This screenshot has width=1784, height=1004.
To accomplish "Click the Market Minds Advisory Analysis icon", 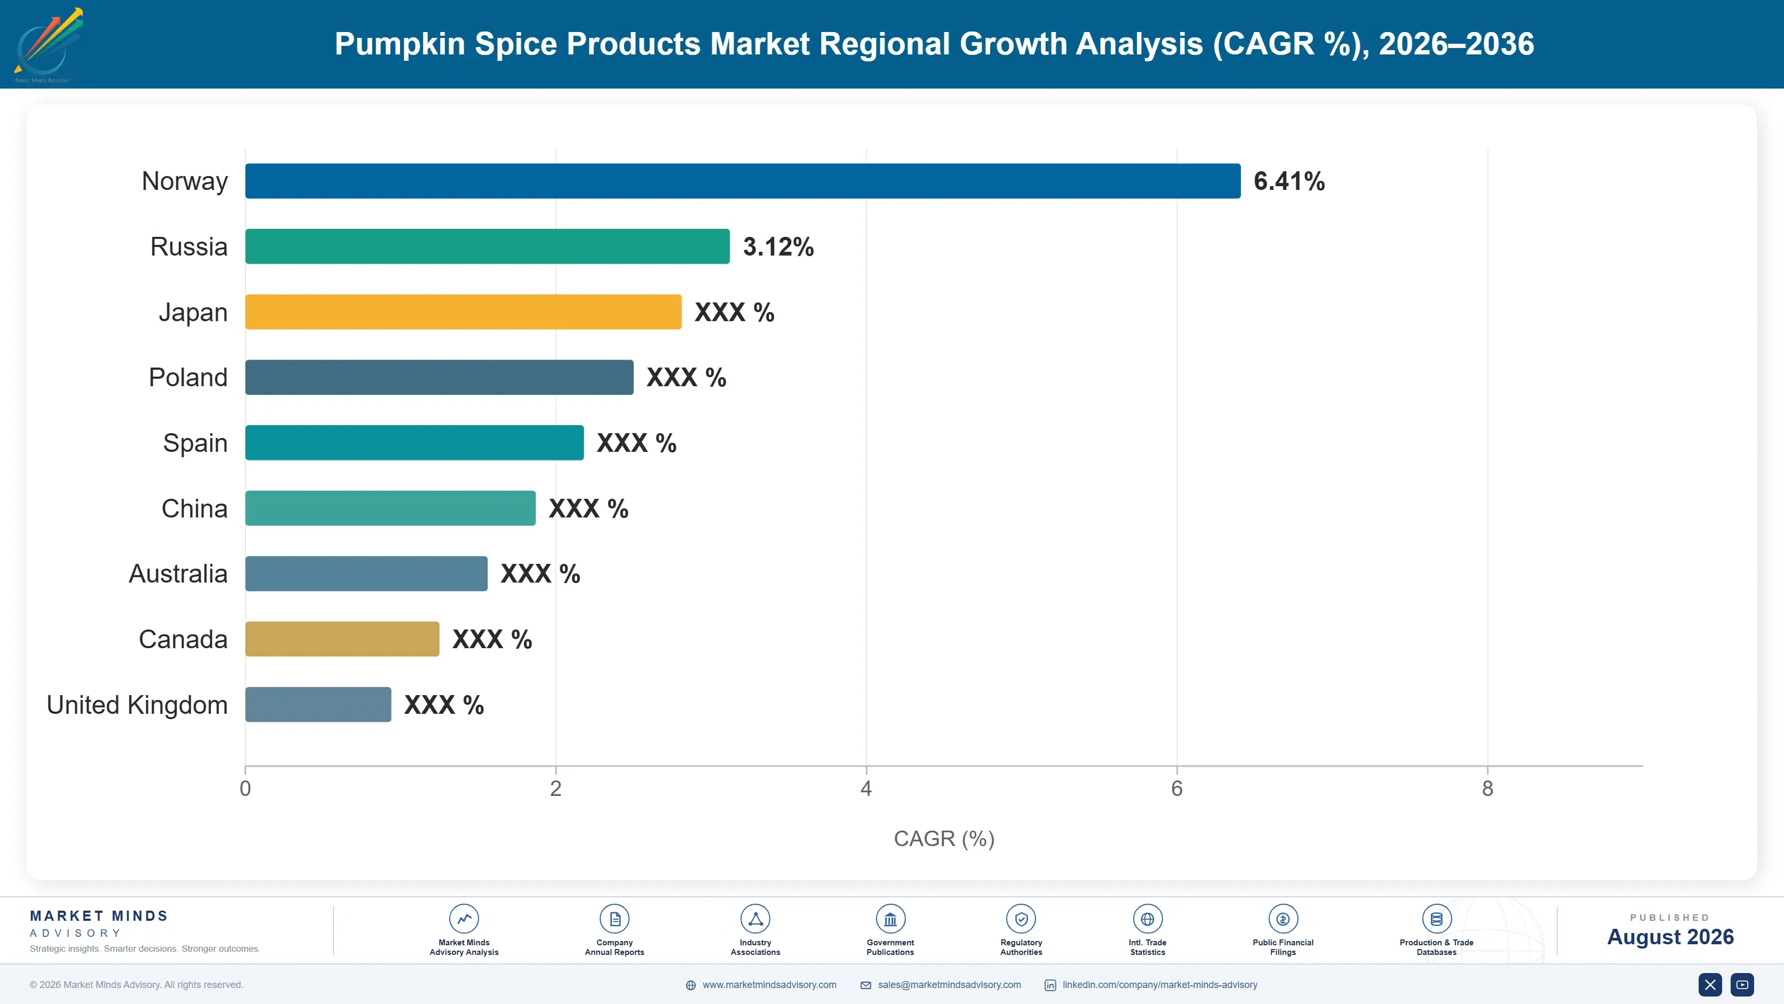I will coord(464,919).
